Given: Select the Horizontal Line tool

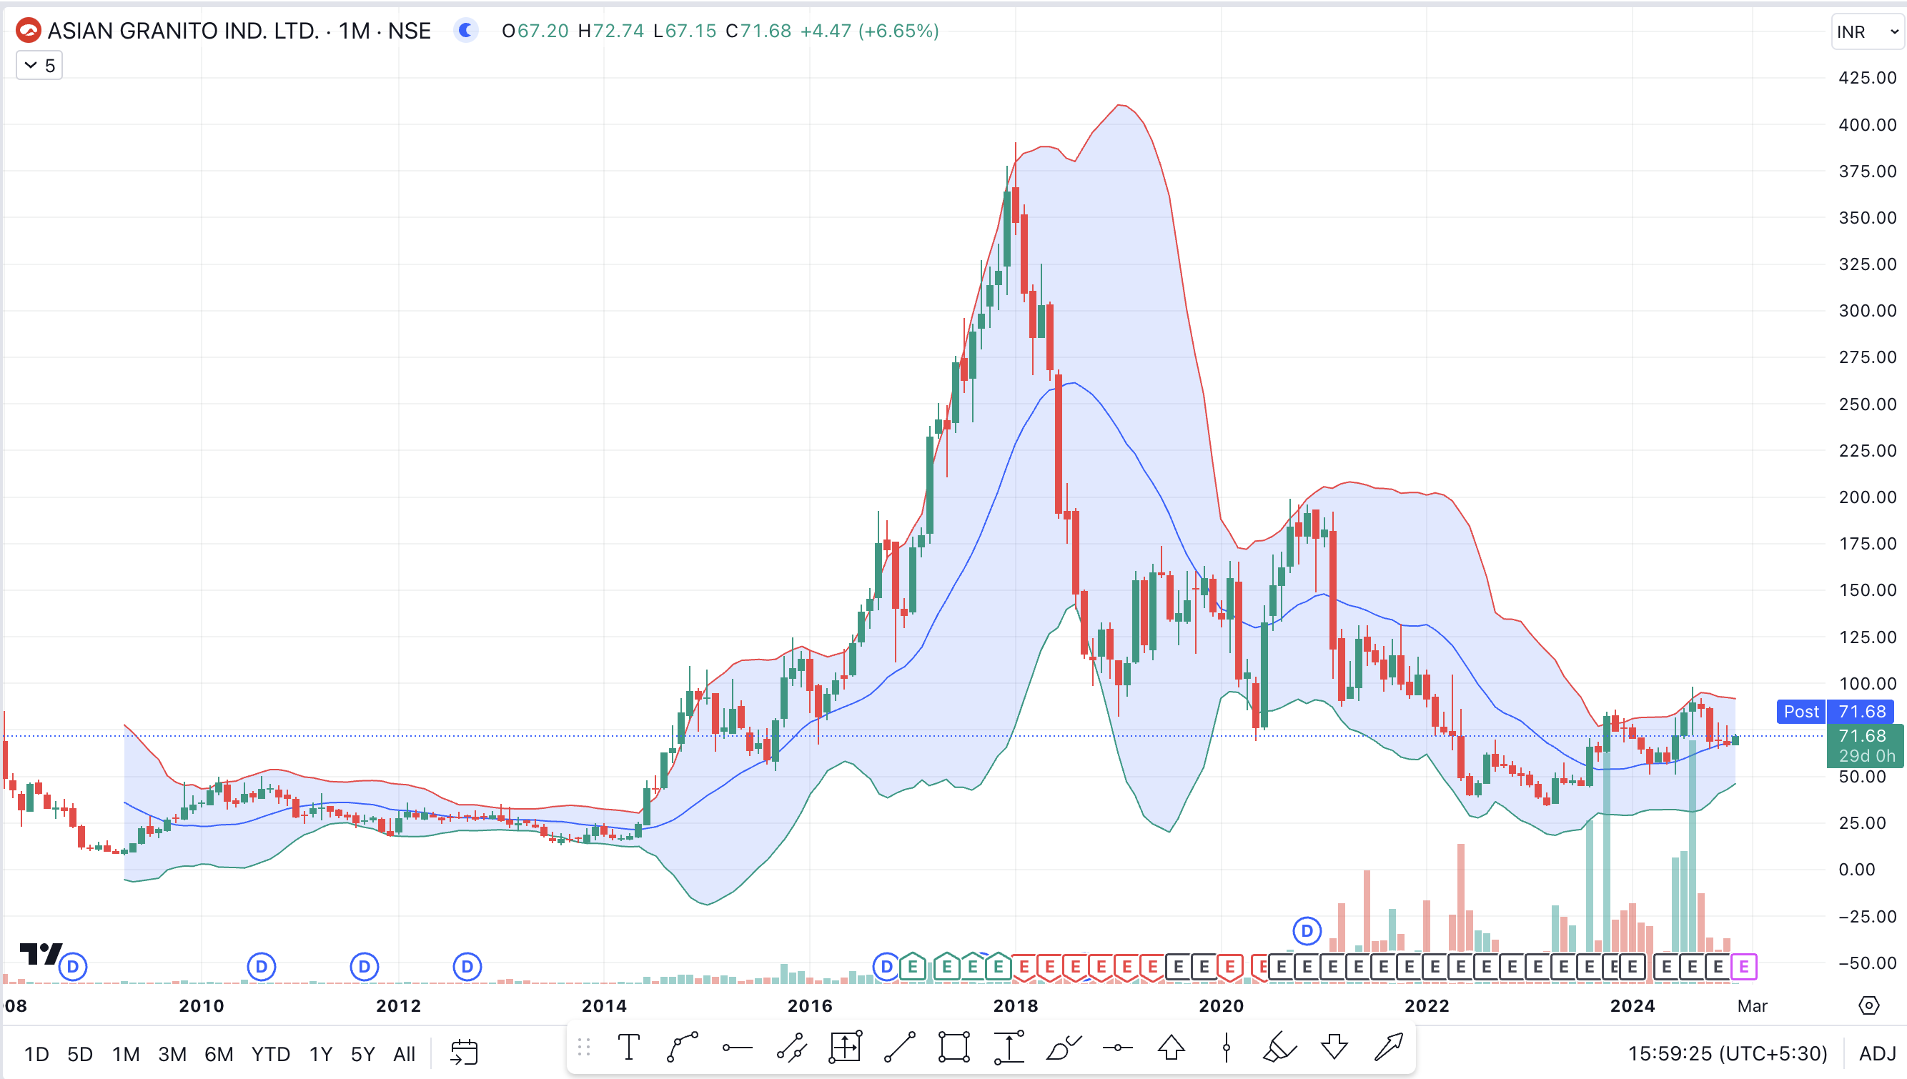Looking at the screenshot, I should (x=1117, y=1047).
